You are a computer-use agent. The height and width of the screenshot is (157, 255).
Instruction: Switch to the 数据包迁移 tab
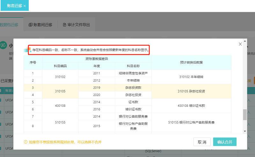coord(9,24)
